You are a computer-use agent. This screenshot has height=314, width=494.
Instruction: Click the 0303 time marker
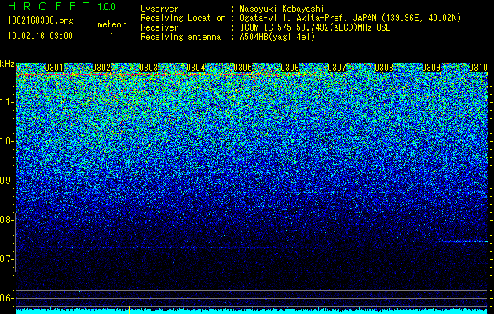click(148, 68)
